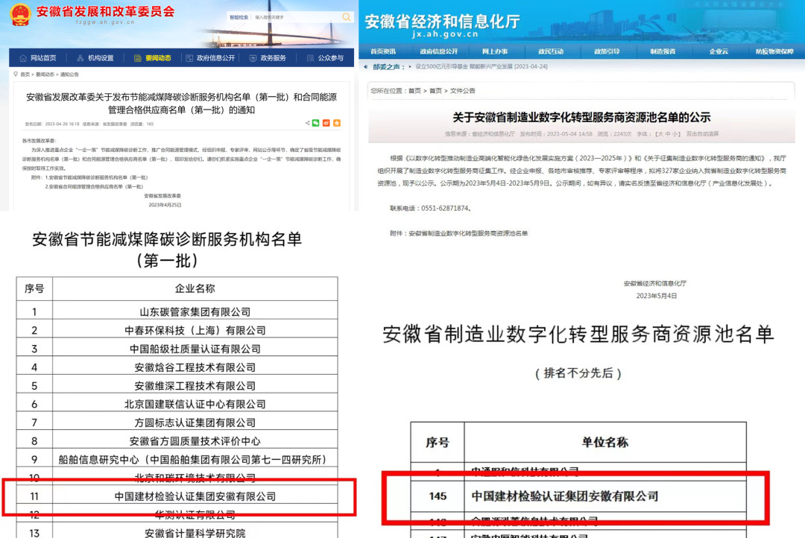
Task: Click the phone number 0551-62871874
Action: click(444, 209)
